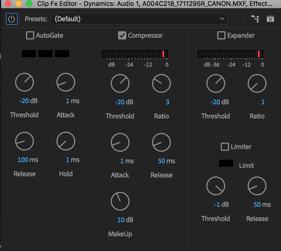Click Compressor Attack value 1 ms

pos(127,161)
